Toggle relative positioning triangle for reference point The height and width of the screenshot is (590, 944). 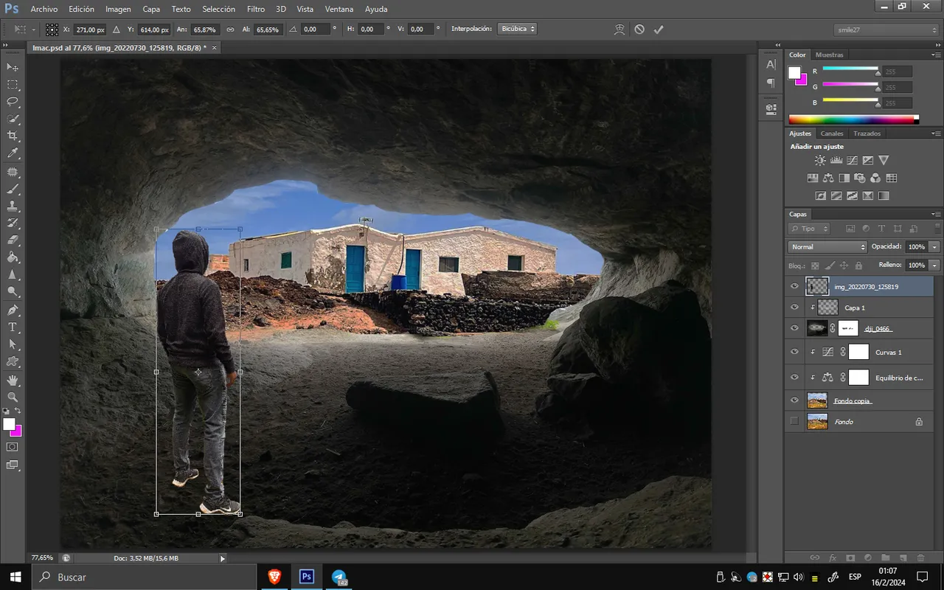point(116,29)
